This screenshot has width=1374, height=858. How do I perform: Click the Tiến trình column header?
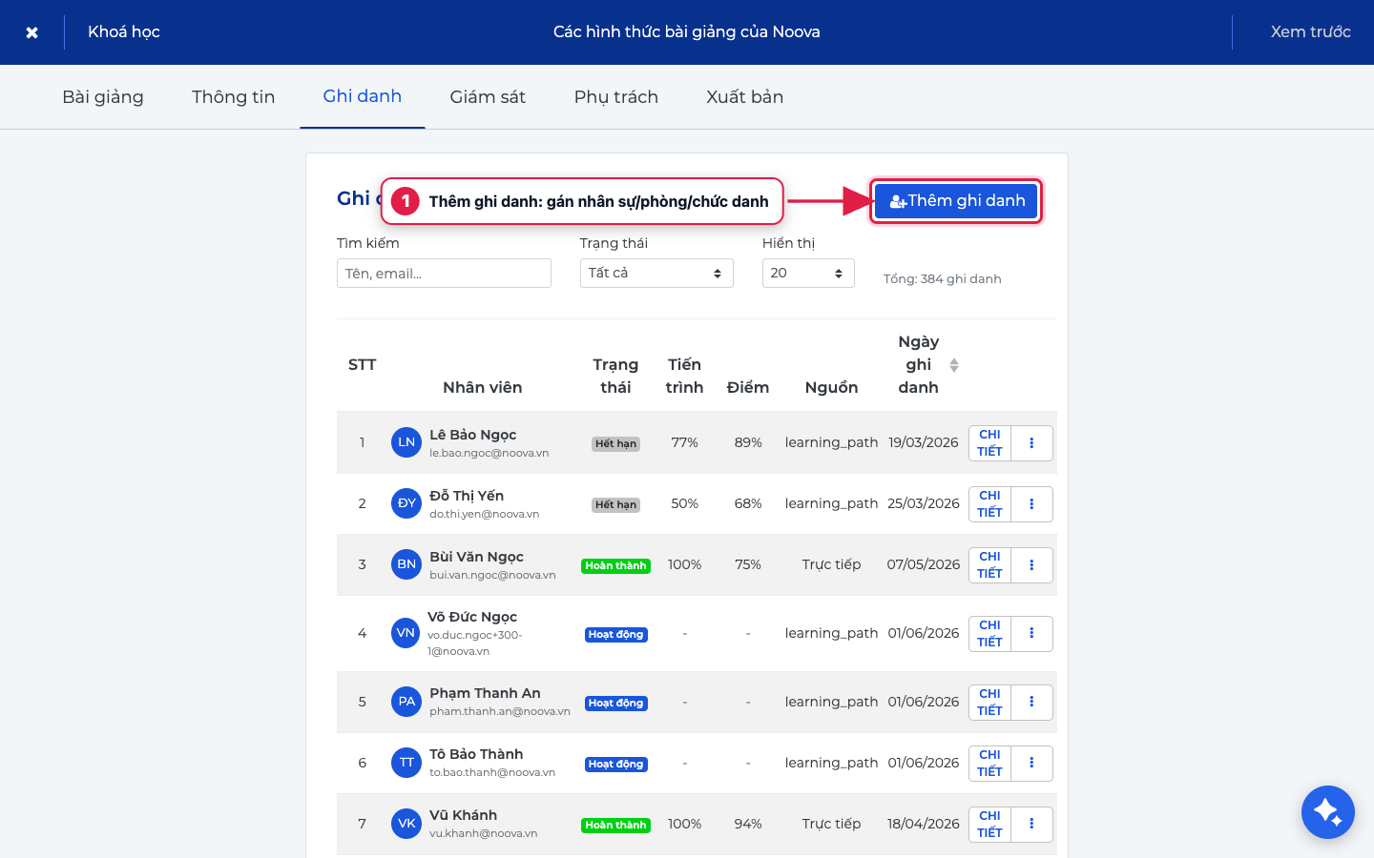point(684,376)
